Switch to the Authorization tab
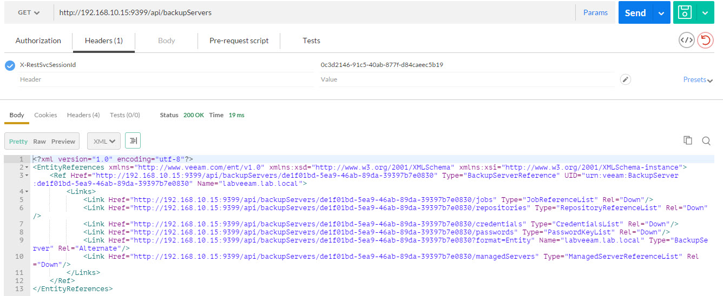 coord(38,41)
